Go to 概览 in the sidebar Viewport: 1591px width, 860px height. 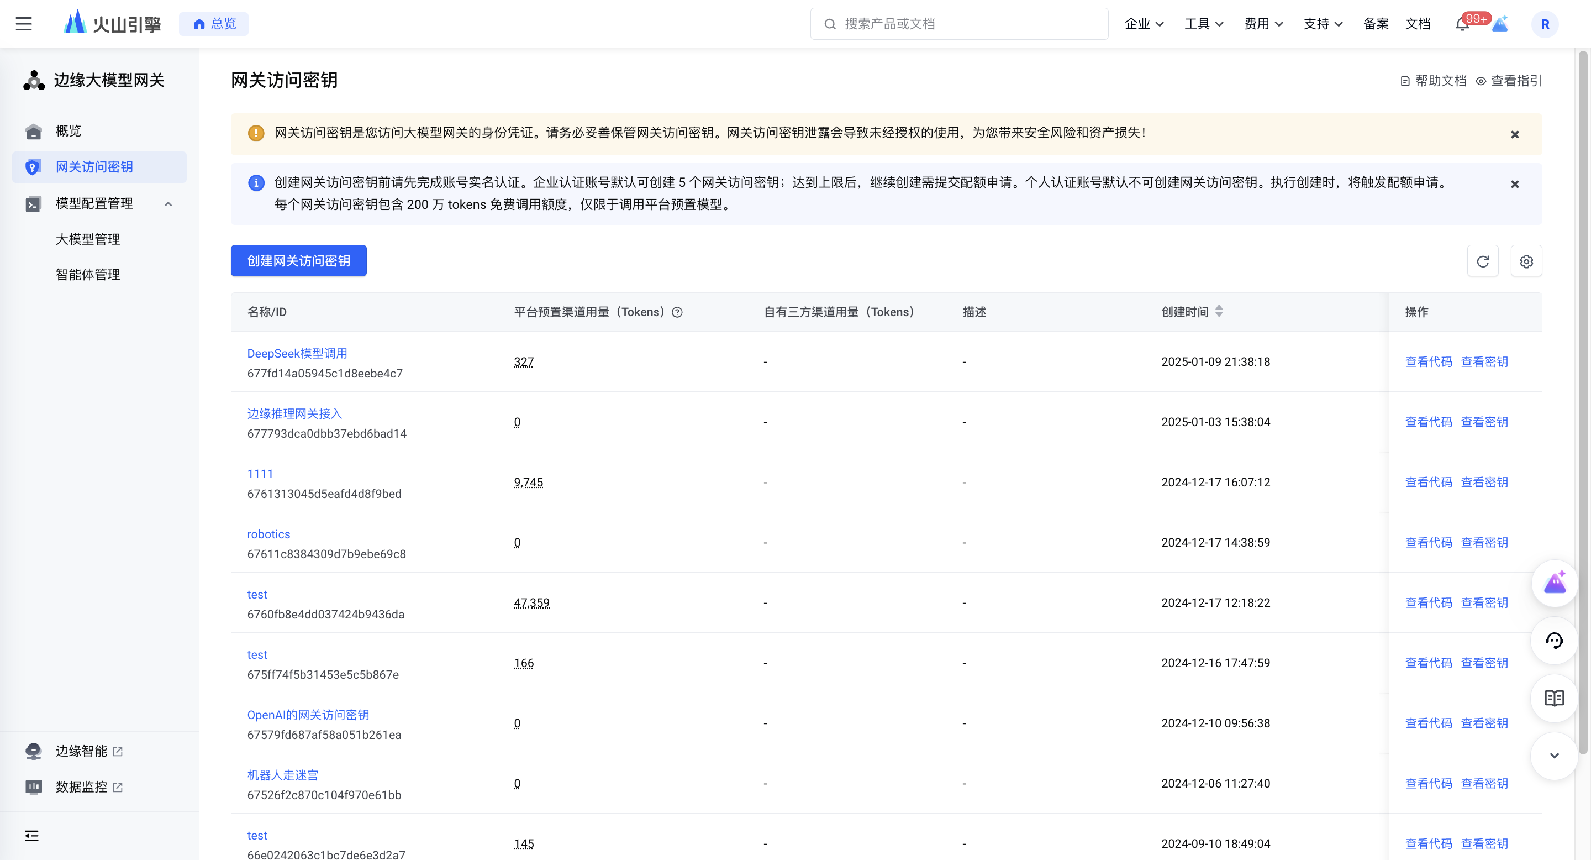[68, 131]
